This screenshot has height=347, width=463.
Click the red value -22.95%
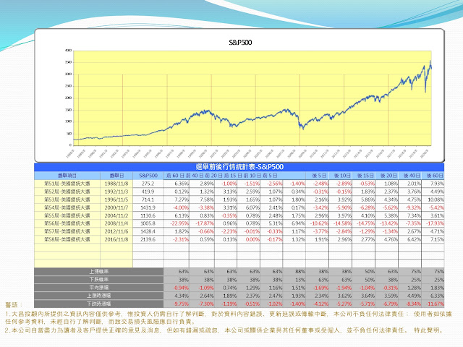click(179, 223)
